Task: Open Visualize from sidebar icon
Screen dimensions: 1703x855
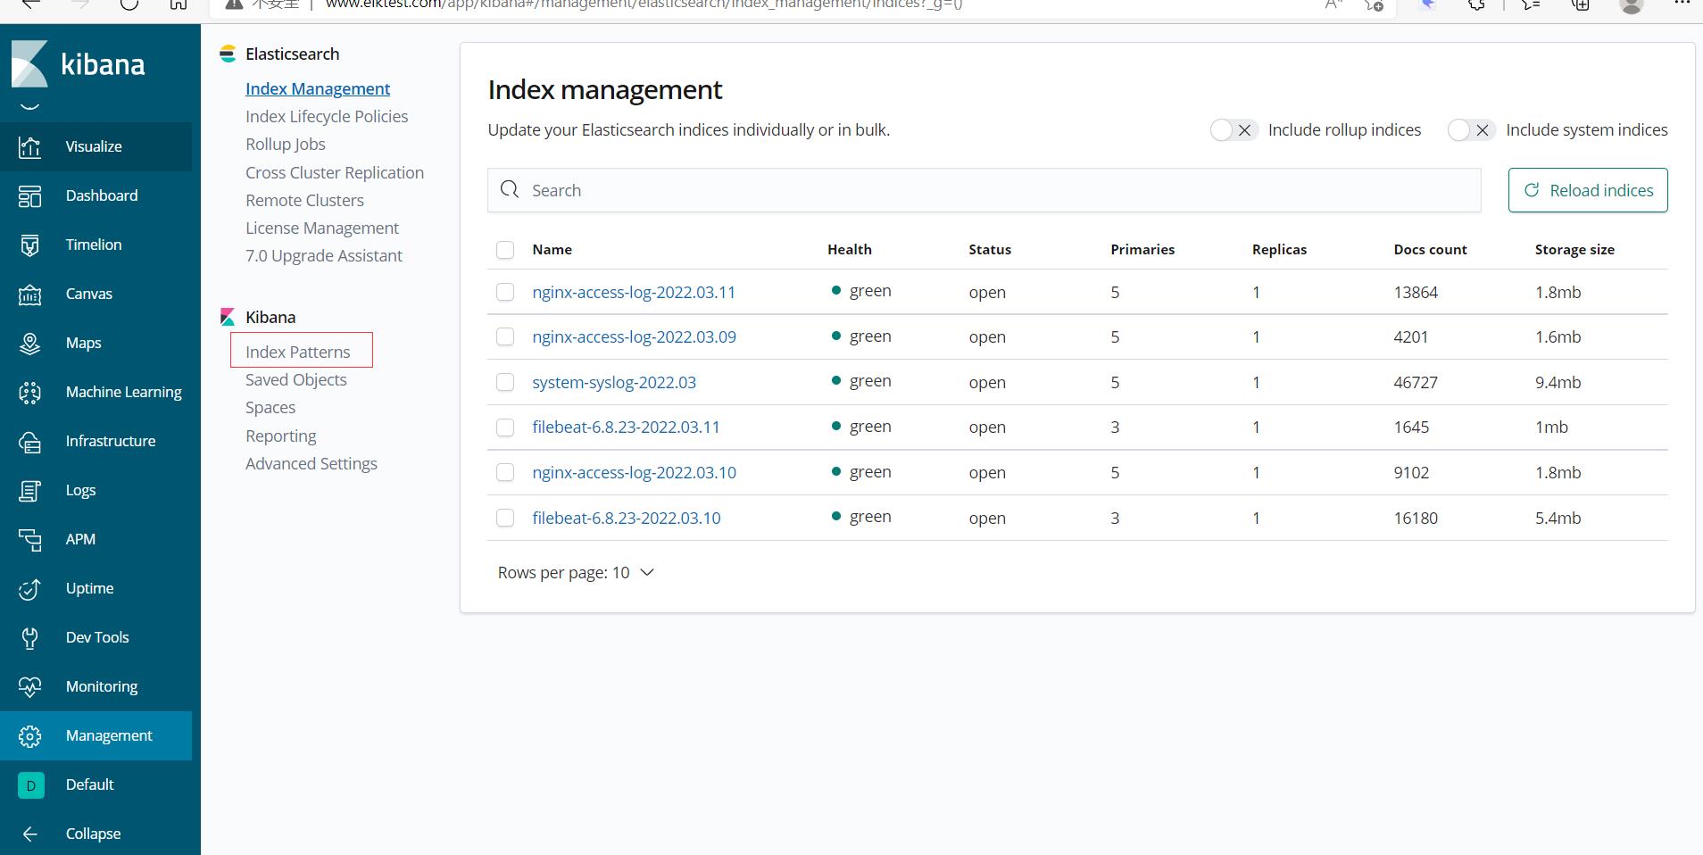Action: tap(29, 146)
